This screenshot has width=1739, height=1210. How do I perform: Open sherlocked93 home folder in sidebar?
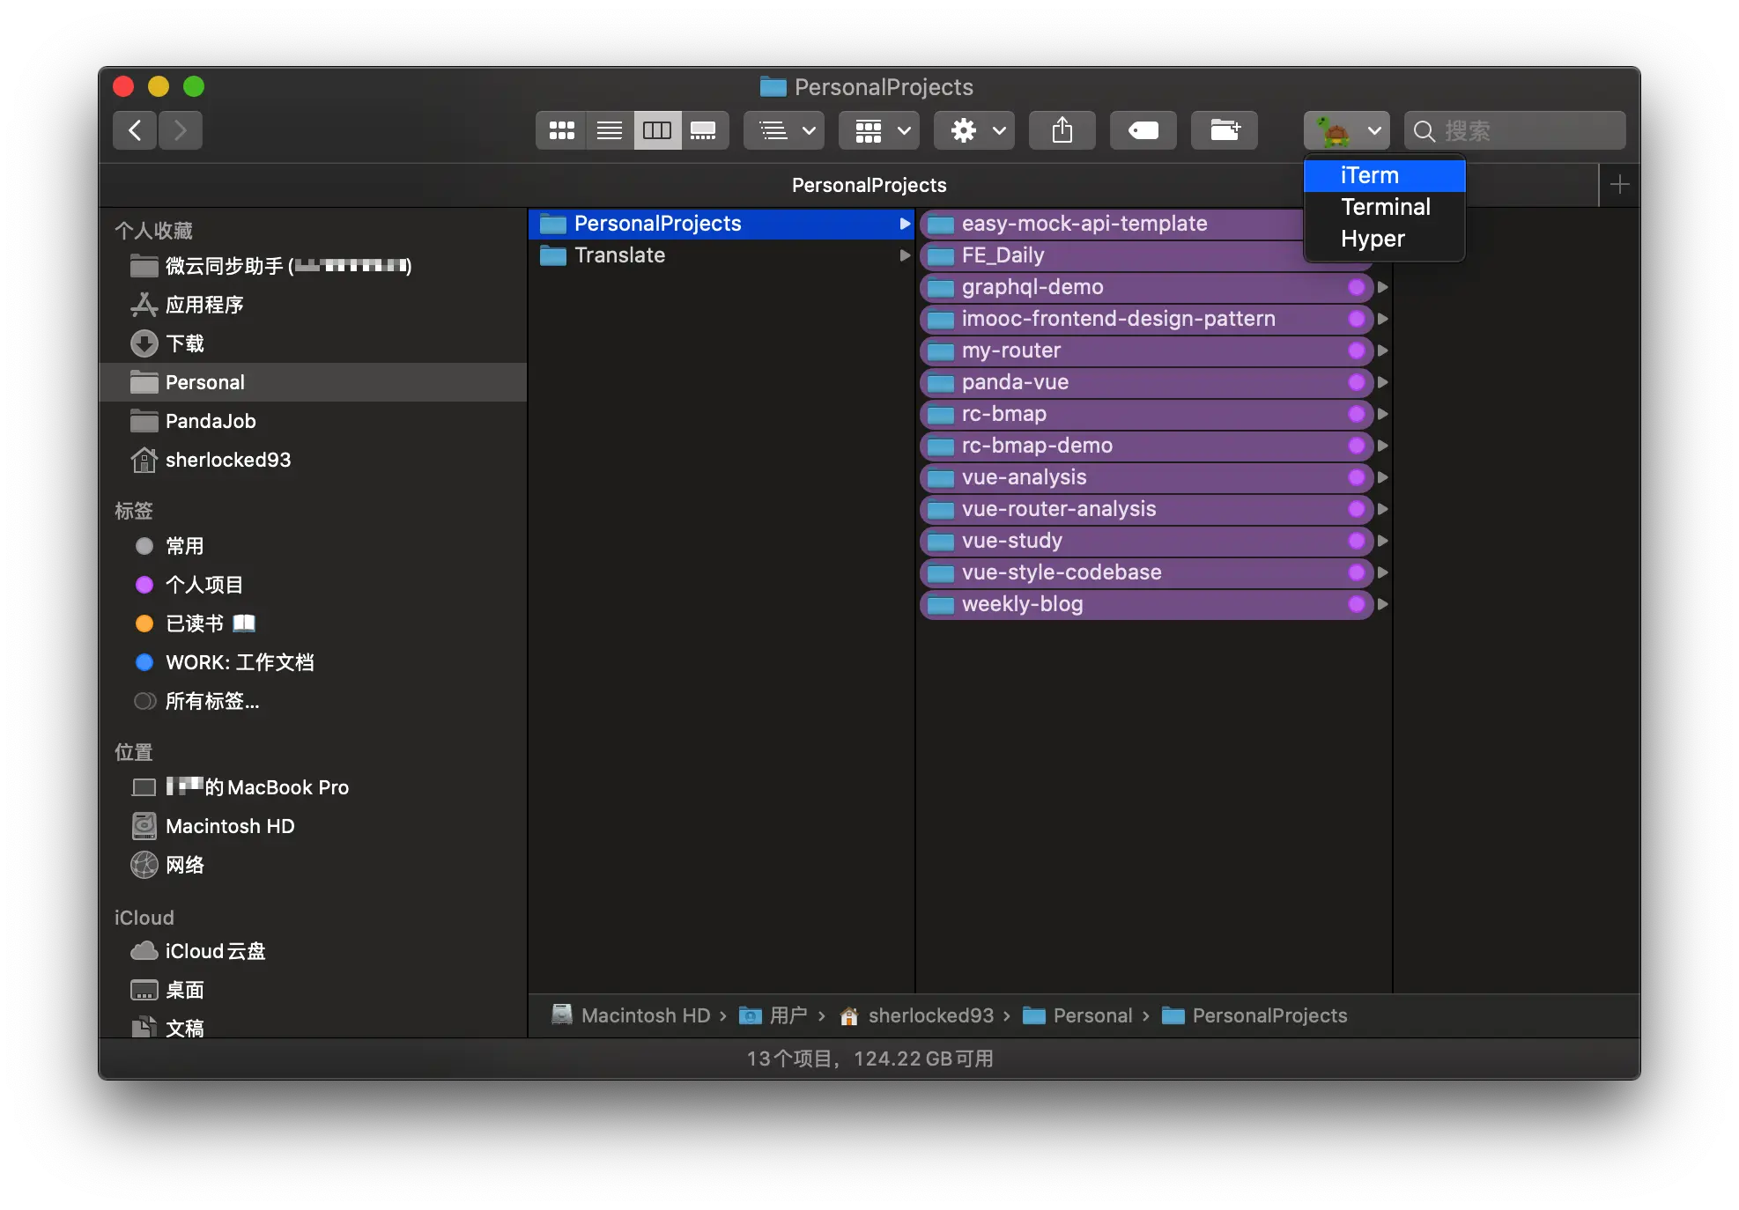tap(313, 460)
